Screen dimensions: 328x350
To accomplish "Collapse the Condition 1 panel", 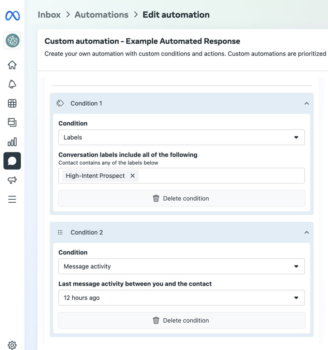I will (306, 103).
